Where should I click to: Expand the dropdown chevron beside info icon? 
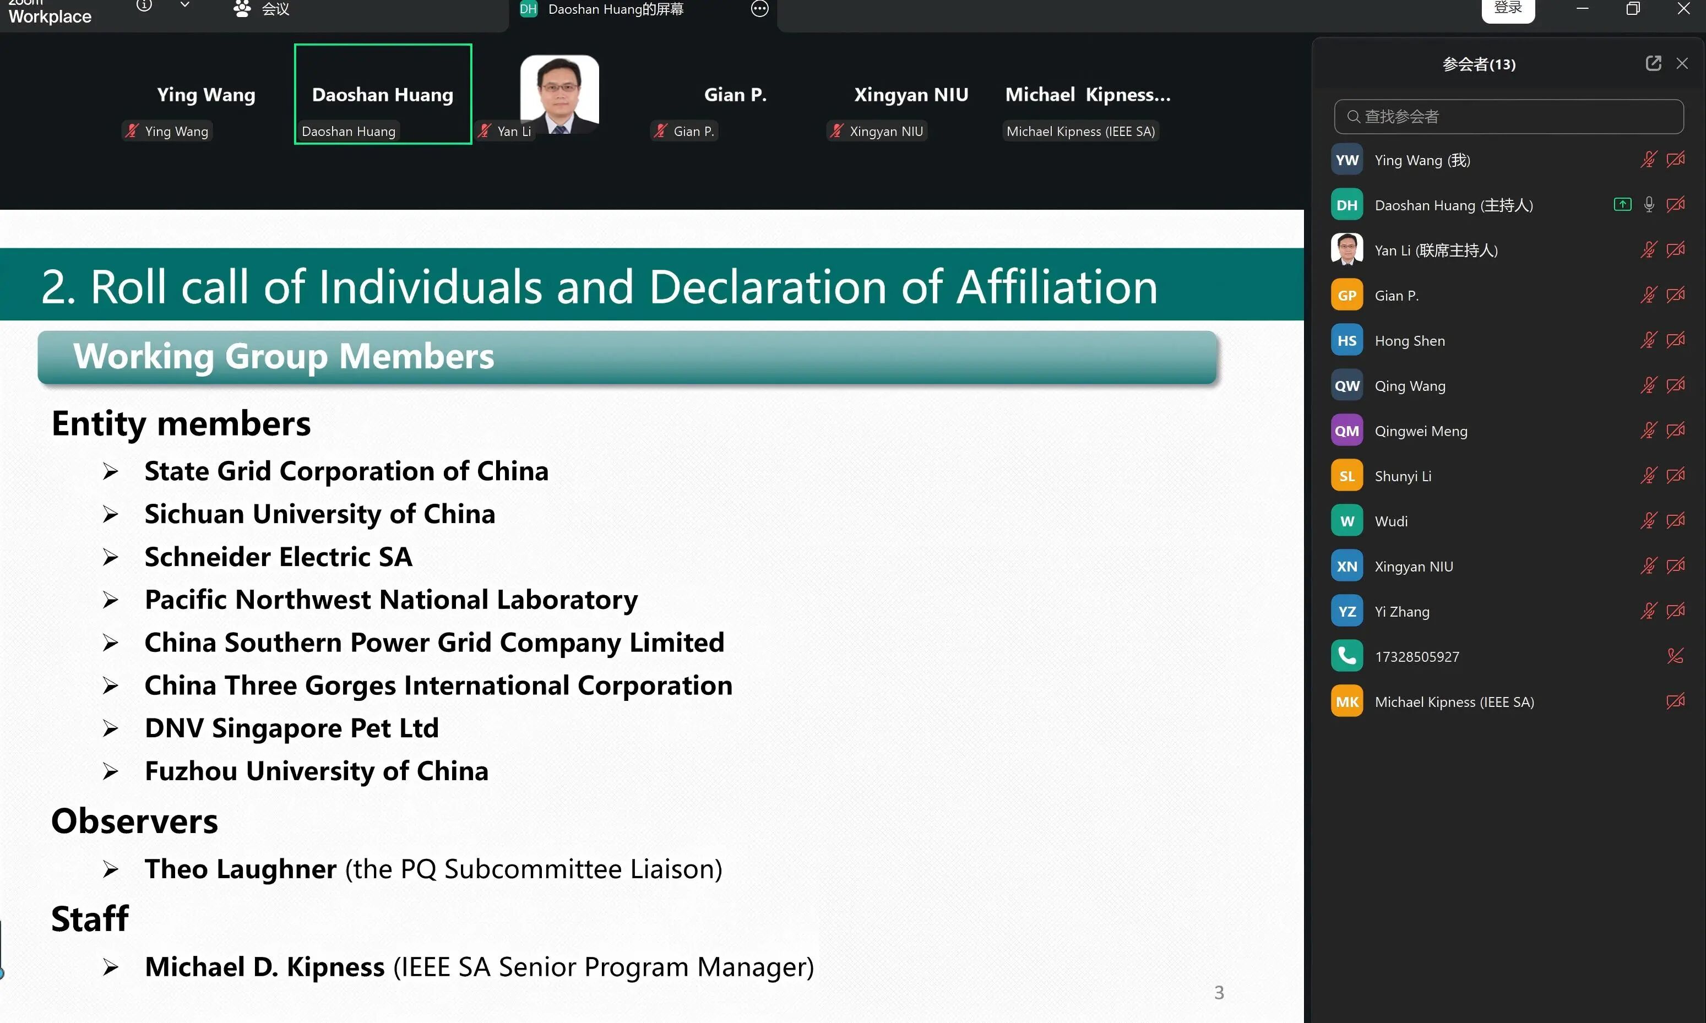(184, 6)
